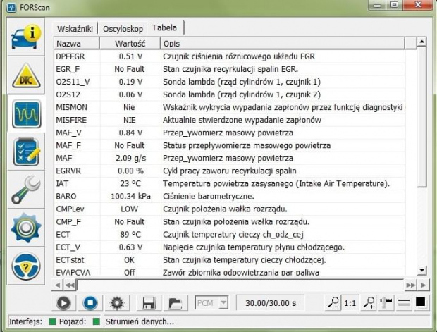Select the Tabela tab

pos(164,27)
